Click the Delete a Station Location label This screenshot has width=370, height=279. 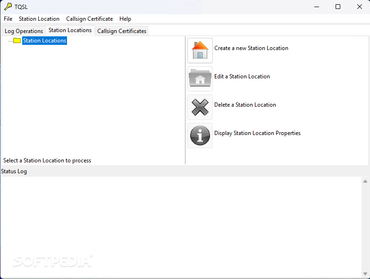tap(245, 105)
